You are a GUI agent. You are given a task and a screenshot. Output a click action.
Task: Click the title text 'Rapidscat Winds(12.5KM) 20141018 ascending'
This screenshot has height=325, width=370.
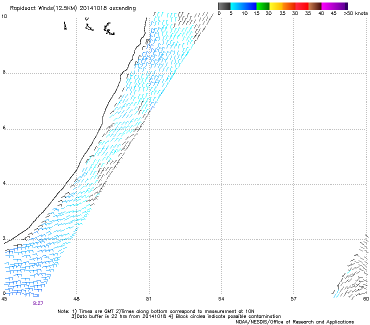(x=73, y=8)
